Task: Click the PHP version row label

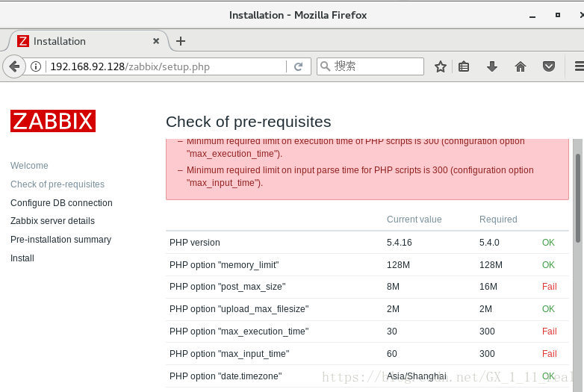Action: click(194, 243)
